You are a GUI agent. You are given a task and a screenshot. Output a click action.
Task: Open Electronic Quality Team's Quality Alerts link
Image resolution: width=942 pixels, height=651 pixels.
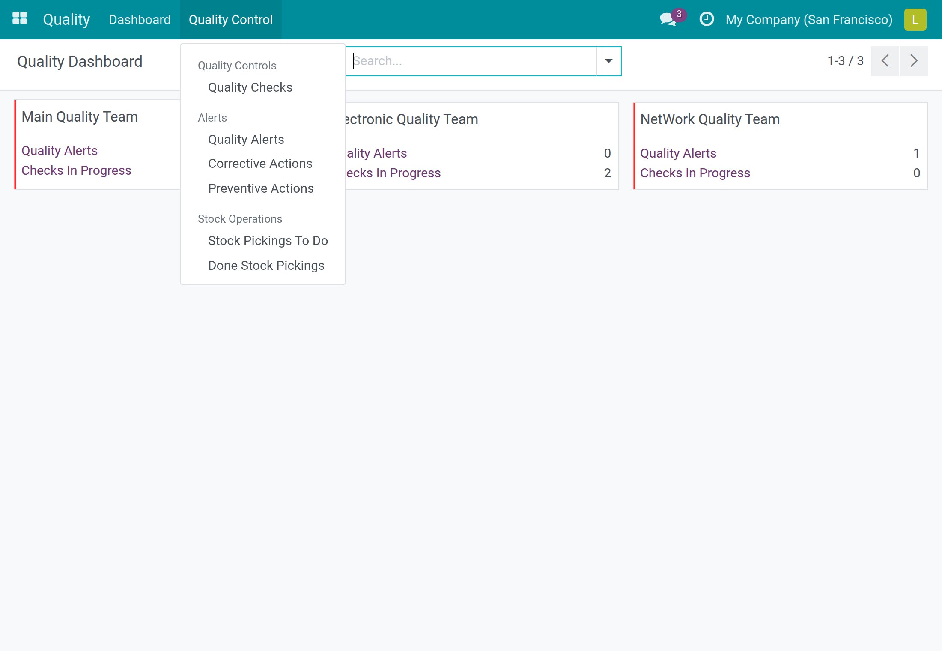376,153
